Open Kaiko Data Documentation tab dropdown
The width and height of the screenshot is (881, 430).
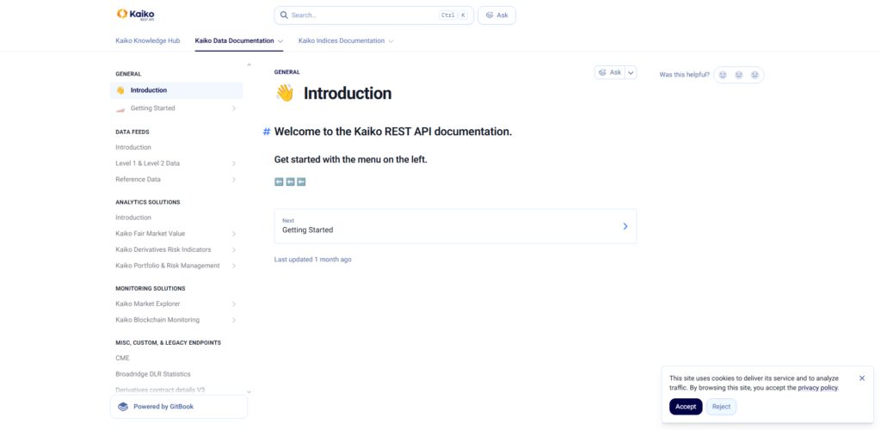(280, 41)
